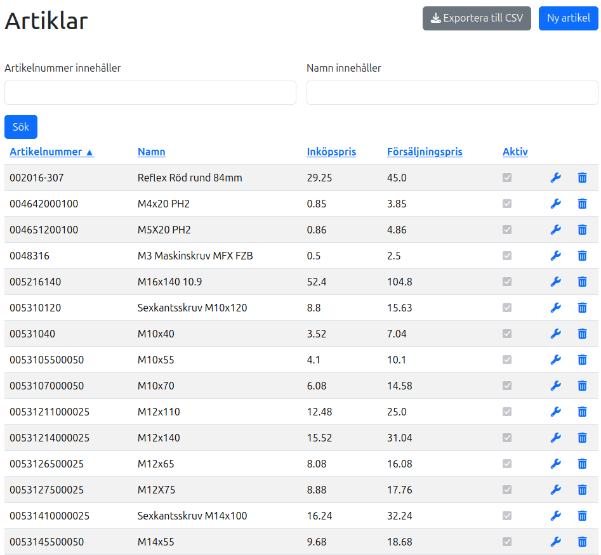
Task: Edit article M12x110 with wrench icon
Action: (555, 412)
